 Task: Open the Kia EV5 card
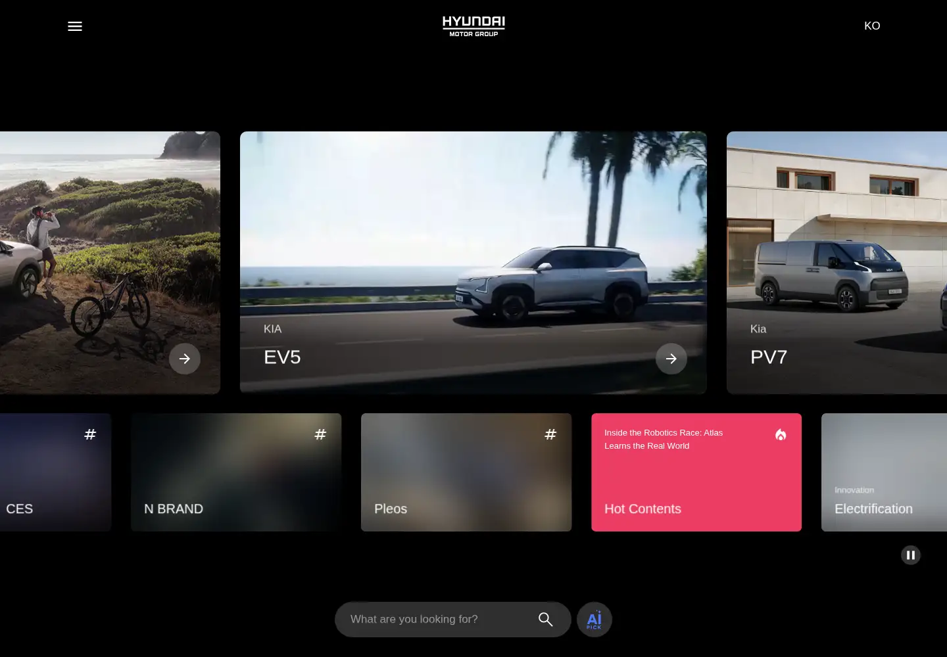tap(473, 263)
